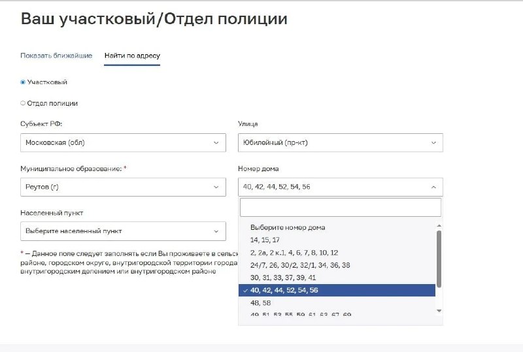The height and width of the screenshot is (352, 523).
Task: Choose option '24/7, 26, 30/2, 32/1, 34, 36, 38'
Action: coord(337,265)
